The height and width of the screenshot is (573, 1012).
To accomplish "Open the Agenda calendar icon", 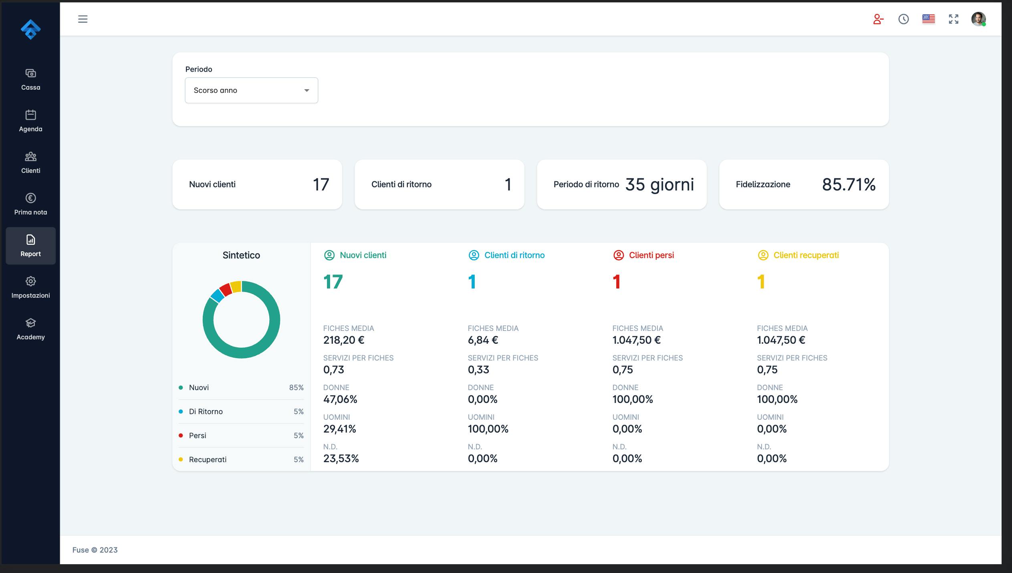I will click(x=30, y=115).
